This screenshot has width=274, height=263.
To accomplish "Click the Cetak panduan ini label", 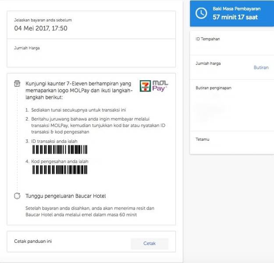I will point(33,241).
